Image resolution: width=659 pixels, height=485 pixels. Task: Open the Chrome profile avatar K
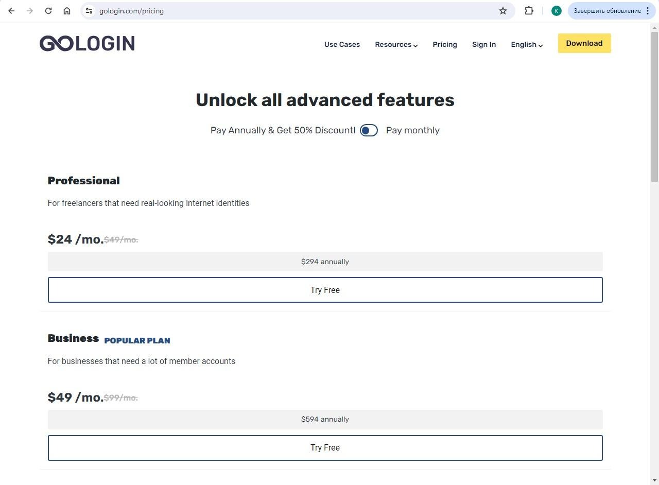click(556, 11)
